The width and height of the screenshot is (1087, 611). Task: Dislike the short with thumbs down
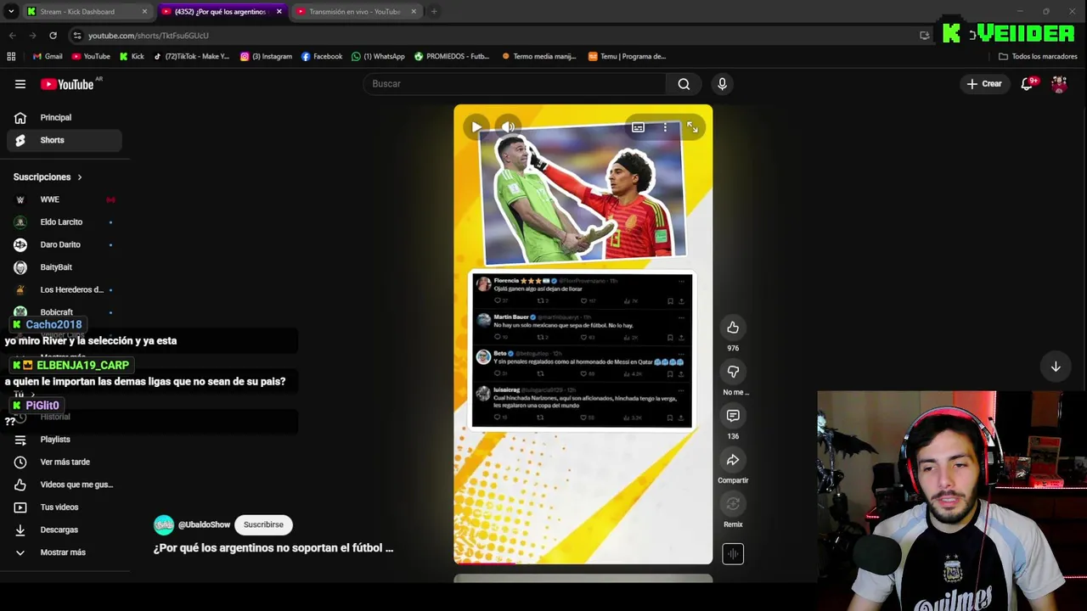point(733,372)
